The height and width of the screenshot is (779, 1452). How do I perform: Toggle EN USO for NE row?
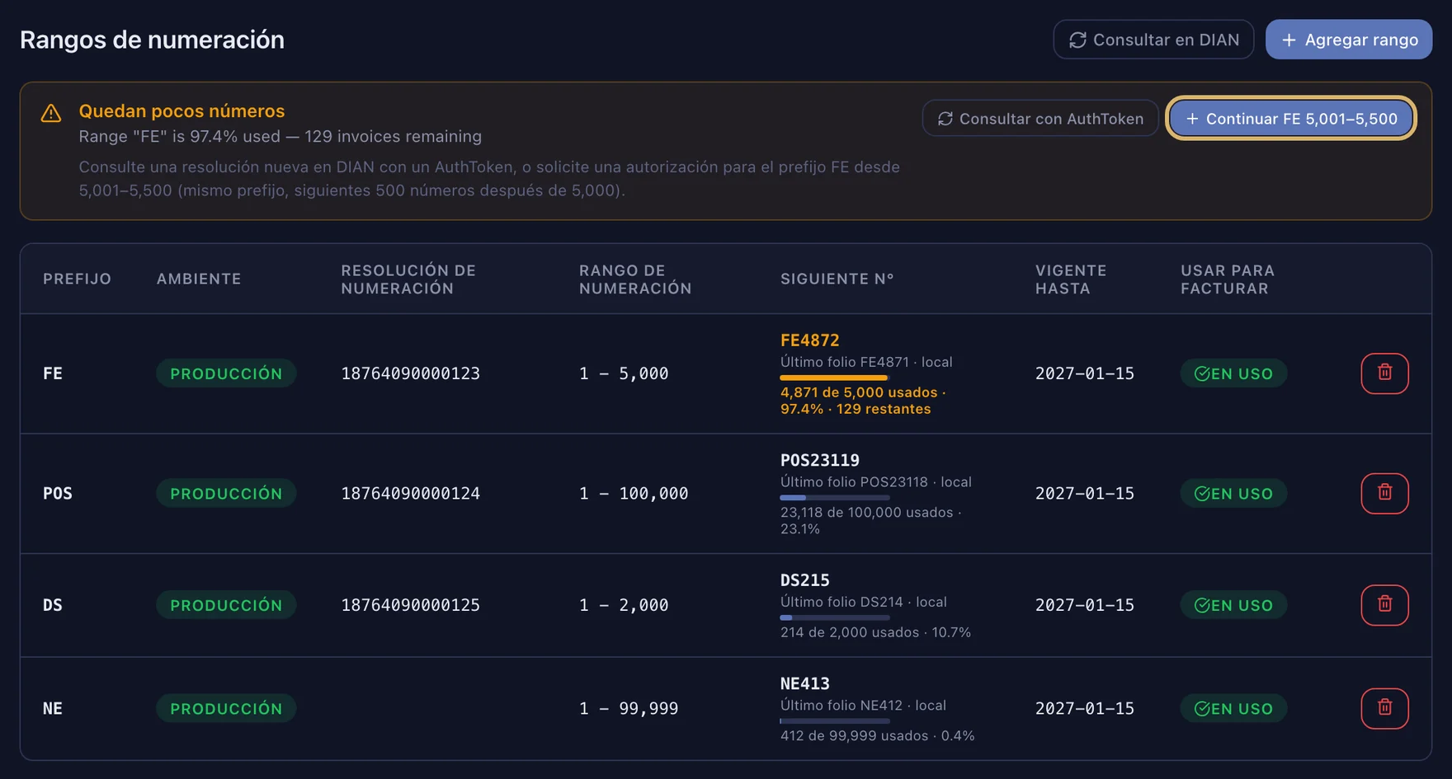[1233, 708]
